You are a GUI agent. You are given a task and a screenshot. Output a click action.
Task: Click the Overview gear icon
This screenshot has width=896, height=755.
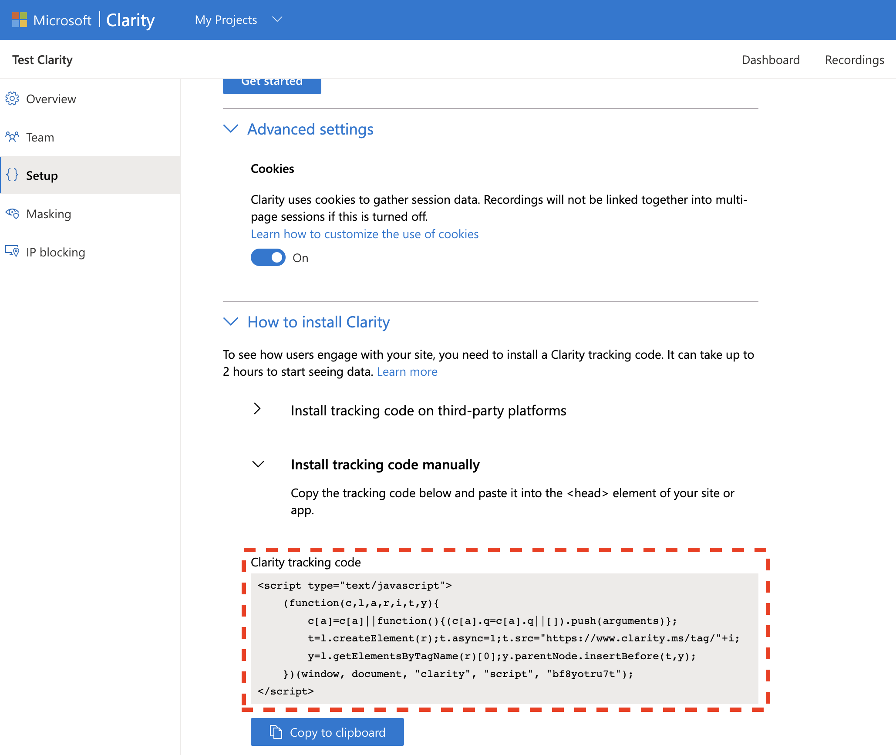12,99
